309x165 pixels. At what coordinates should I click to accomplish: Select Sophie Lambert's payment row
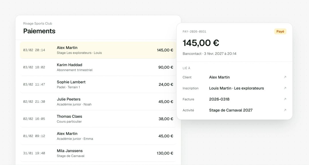[98, 84]
